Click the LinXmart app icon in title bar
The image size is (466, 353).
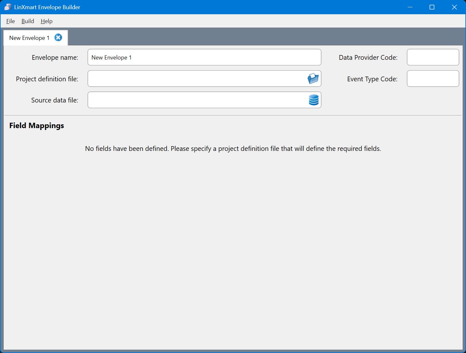point(8,7)
